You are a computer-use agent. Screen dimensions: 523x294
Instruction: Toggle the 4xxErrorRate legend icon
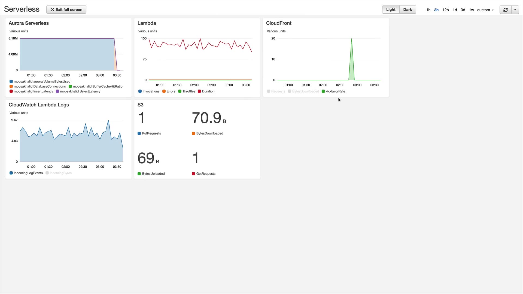(x=323, y=91)
